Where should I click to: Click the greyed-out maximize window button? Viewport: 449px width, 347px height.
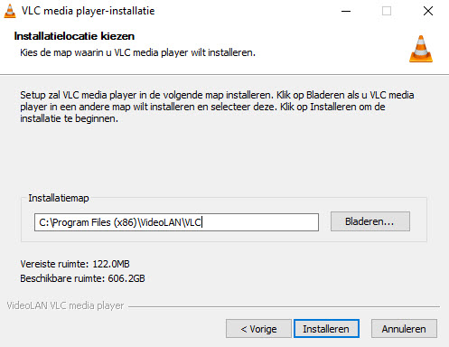click(387, 11)
